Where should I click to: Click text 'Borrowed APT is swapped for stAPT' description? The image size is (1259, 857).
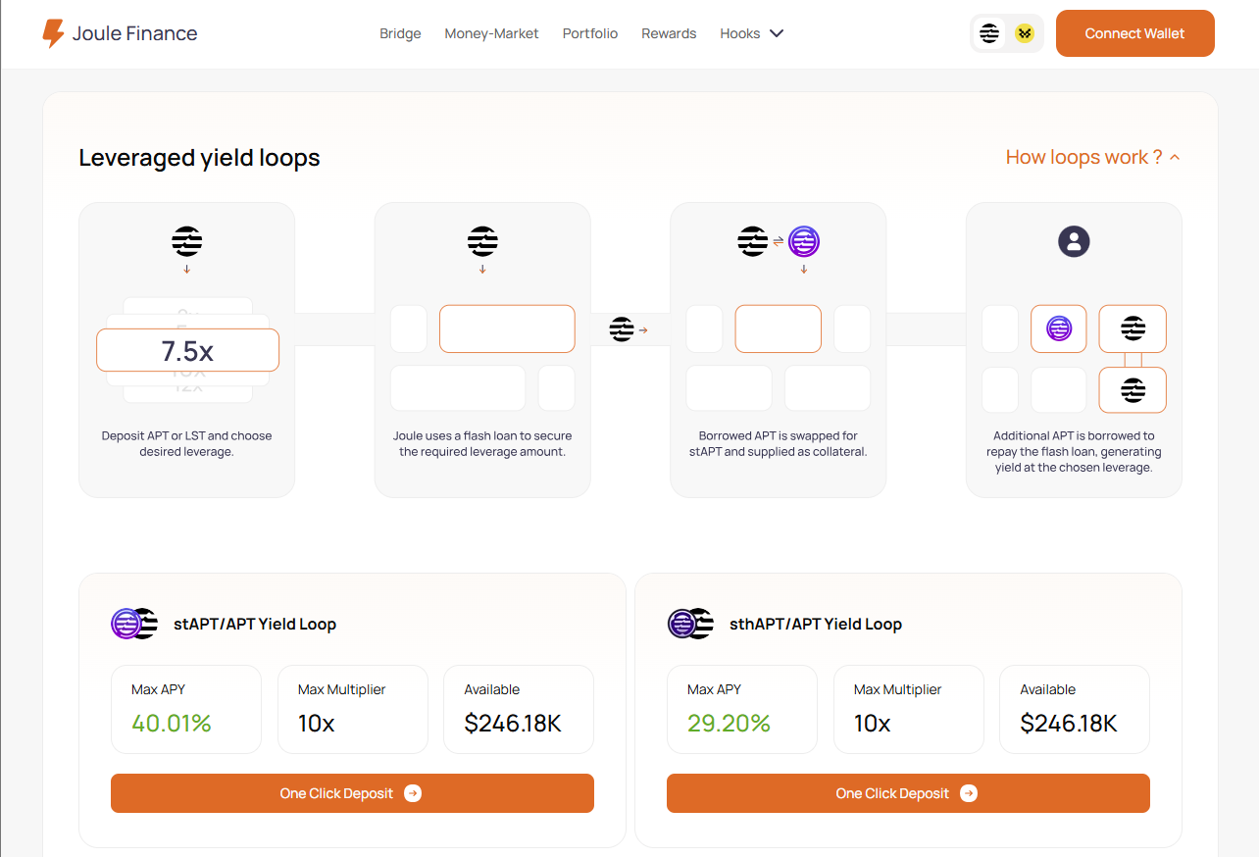[779, 444]
